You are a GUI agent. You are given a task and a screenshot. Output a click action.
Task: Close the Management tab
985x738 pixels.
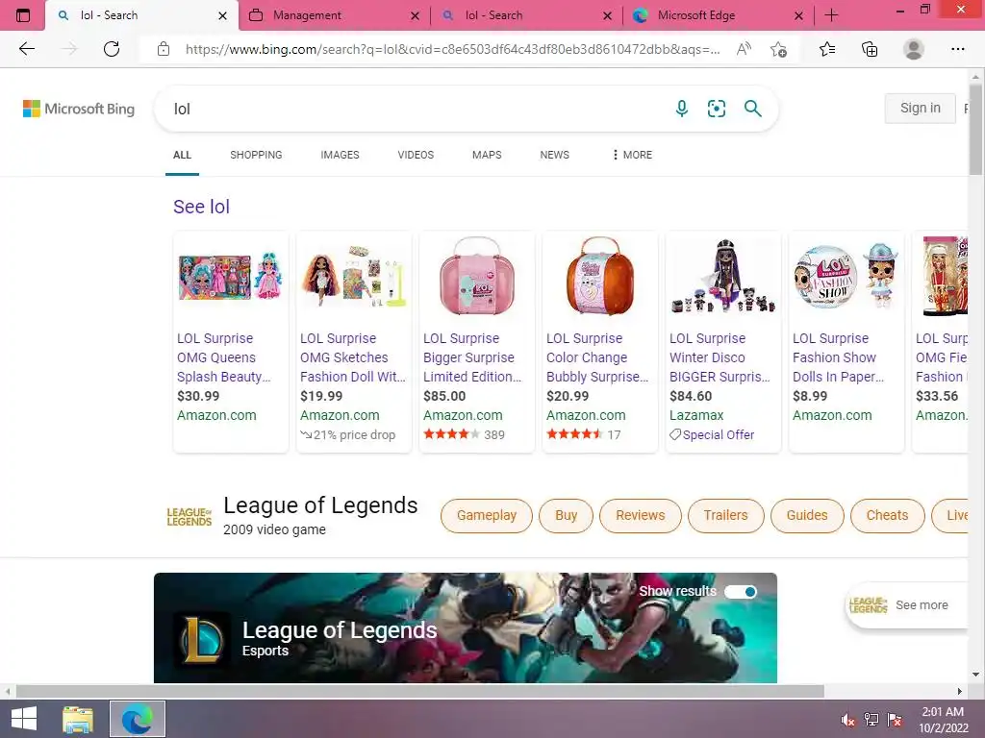click(x=415, y=15)
